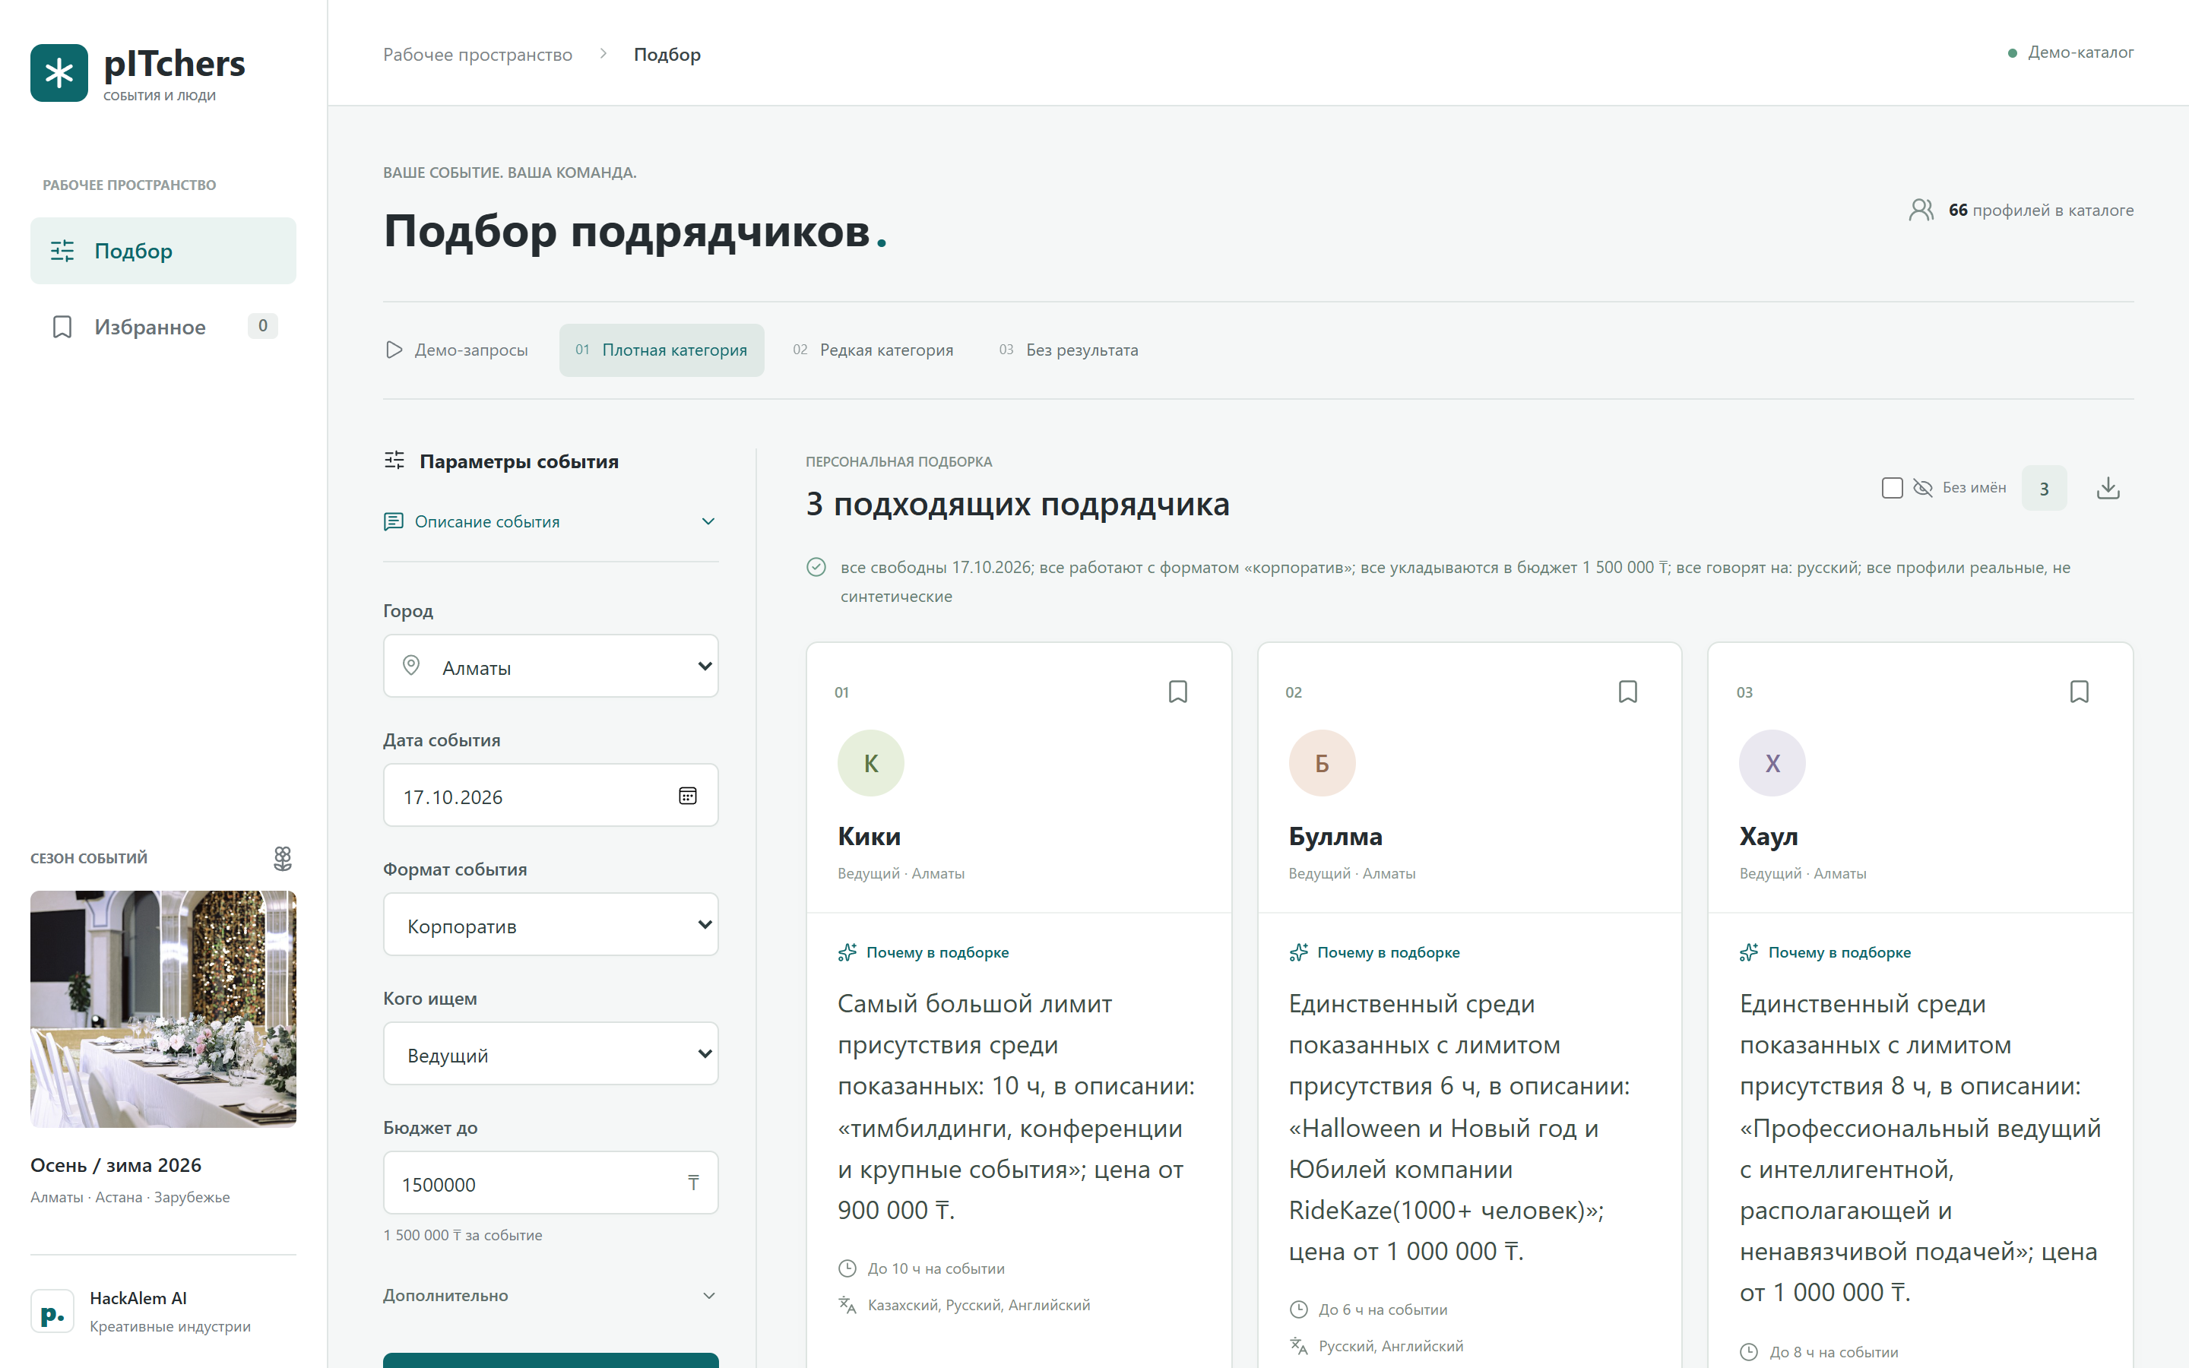Select the Плотная категория tab
2189x1368 pixels.
661,350
